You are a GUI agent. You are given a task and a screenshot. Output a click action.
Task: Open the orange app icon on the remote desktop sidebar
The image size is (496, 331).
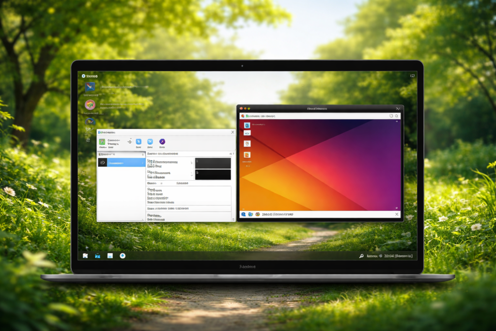247,155
